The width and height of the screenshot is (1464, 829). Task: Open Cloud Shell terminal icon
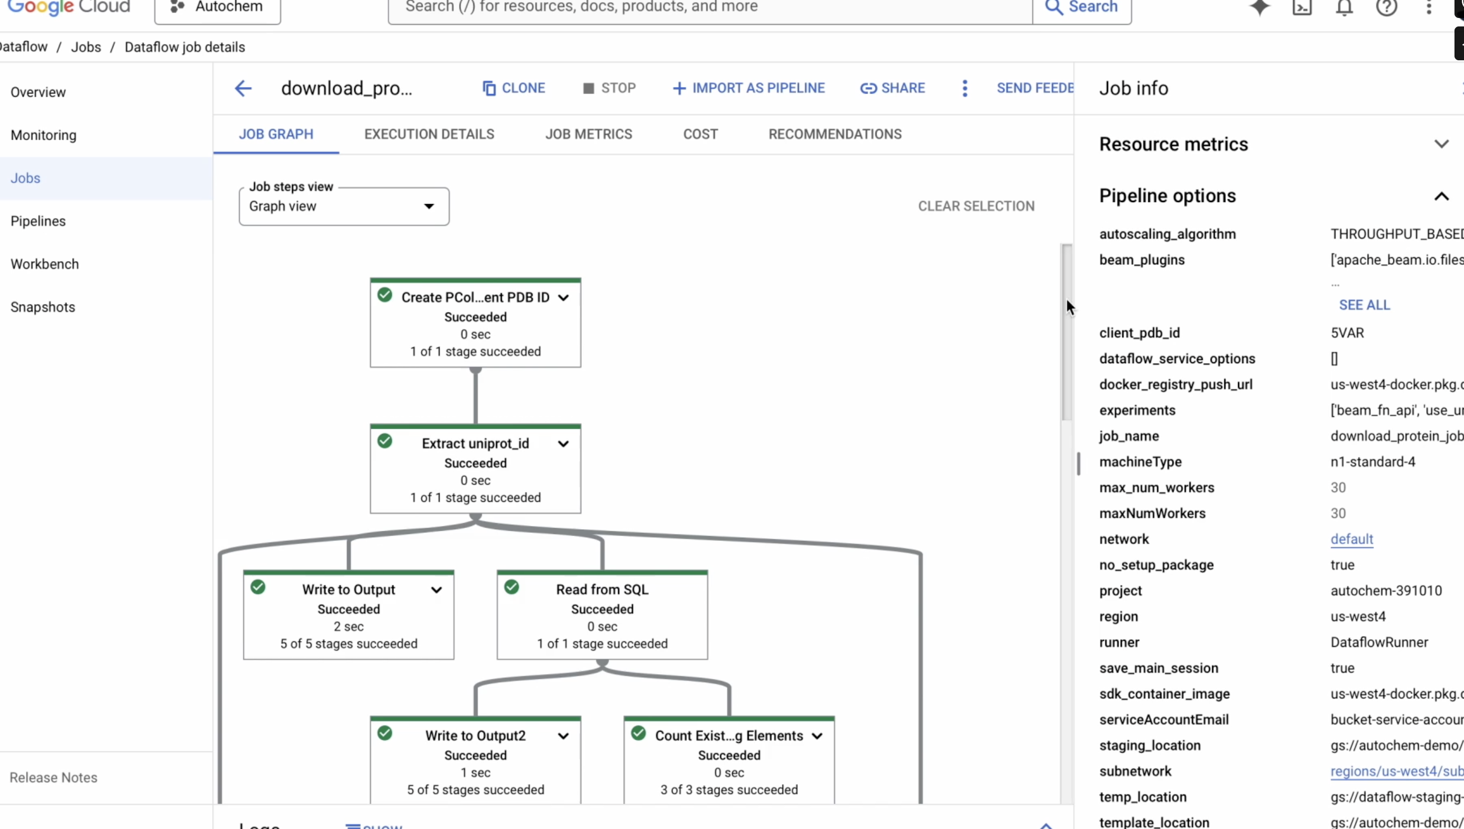(1302, 7)
